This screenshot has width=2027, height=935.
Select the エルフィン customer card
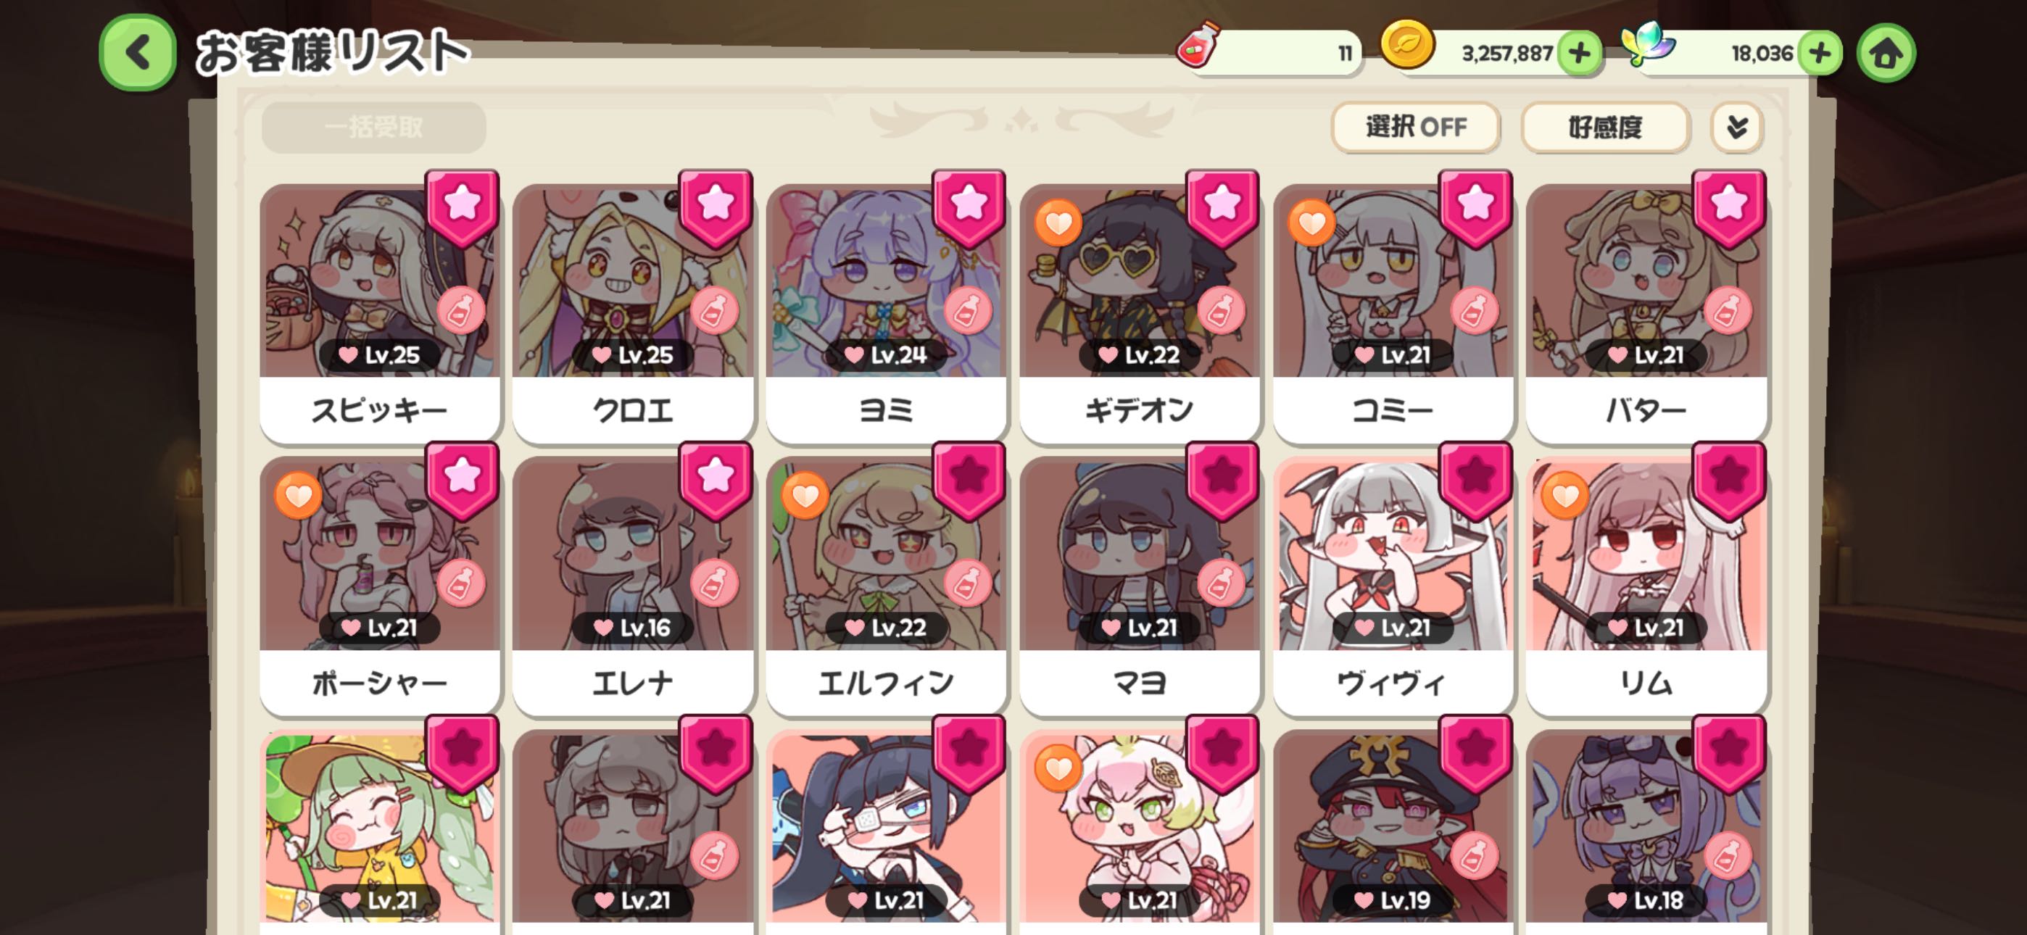tap(886, 586)
